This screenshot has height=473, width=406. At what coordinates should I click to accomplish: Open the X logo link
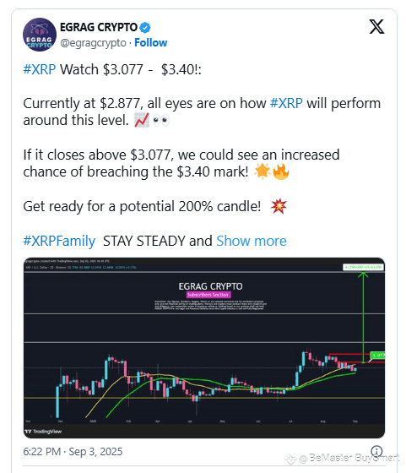click(x=376, y=26)
